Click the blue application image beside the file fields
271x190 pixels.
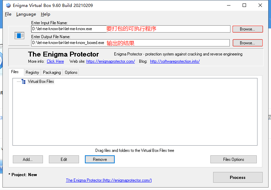pos(19,36)
